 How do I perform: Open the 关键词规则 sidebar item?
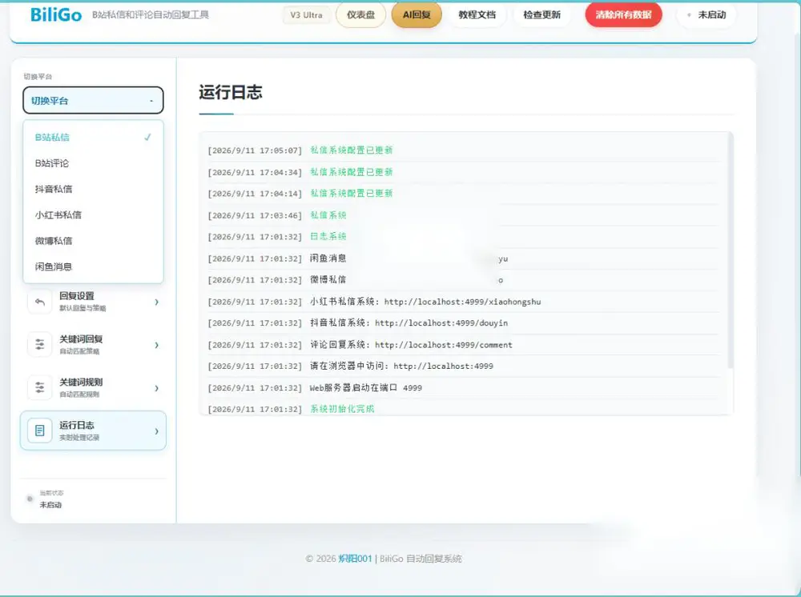(93, 388)
